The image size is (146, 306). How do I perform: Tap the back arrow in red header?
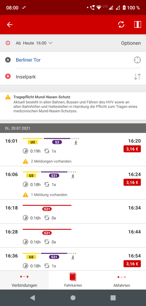click(10, 25)
